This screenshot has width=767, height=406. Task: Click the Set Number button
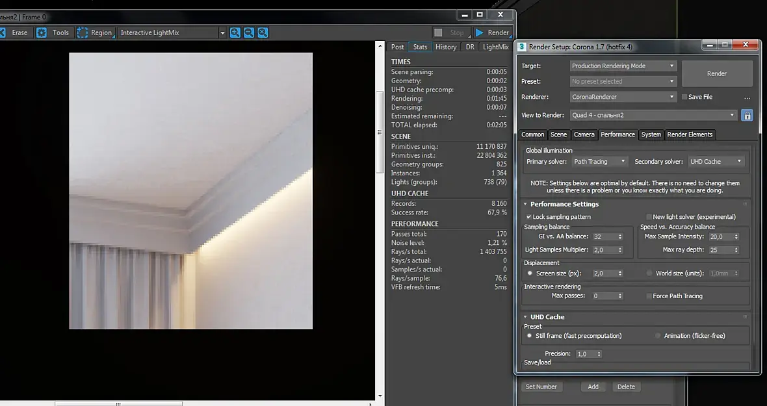(541, 387)
